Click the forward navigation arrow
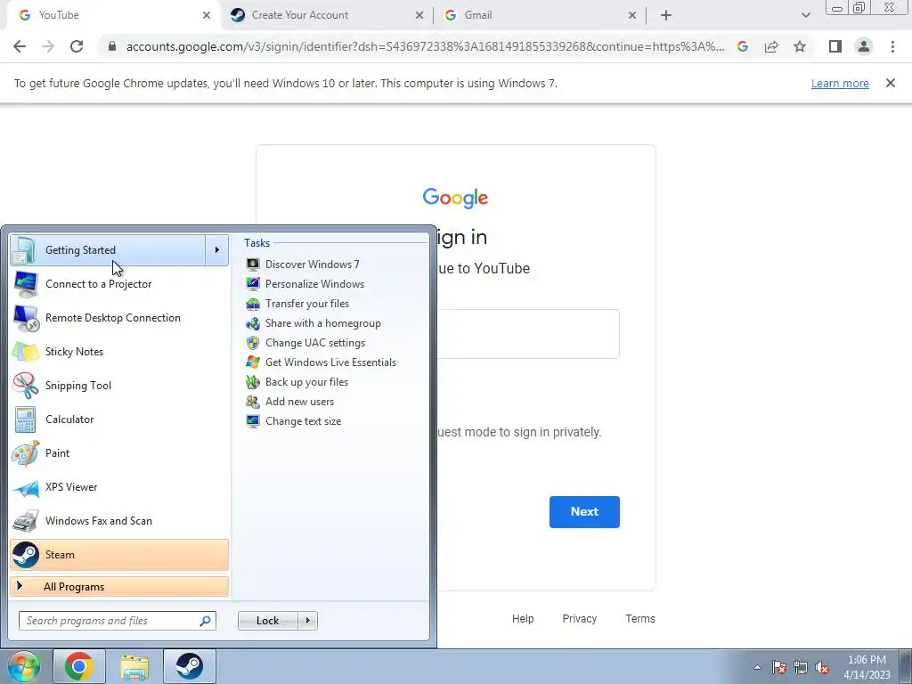The width and height of the screenshot is (912, 684). pos(48,46)
